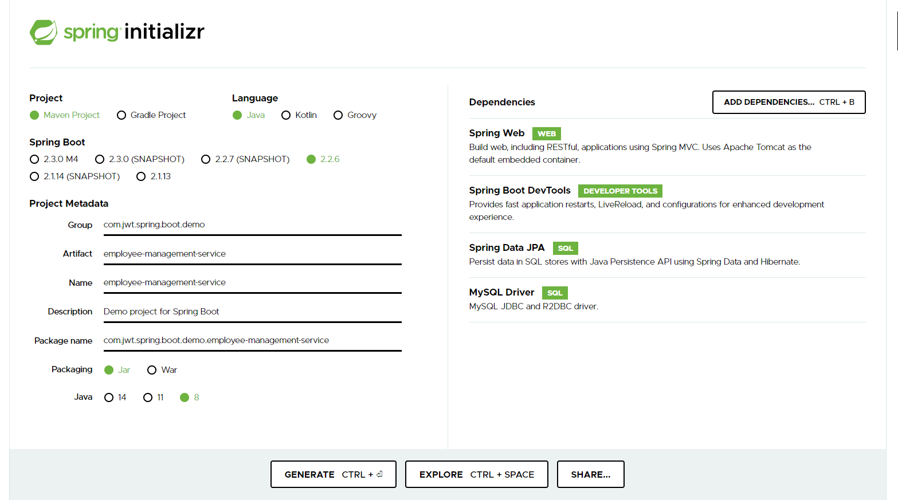Click the EXPLORE button
The image size is (898, 500).
click(476, 474)
